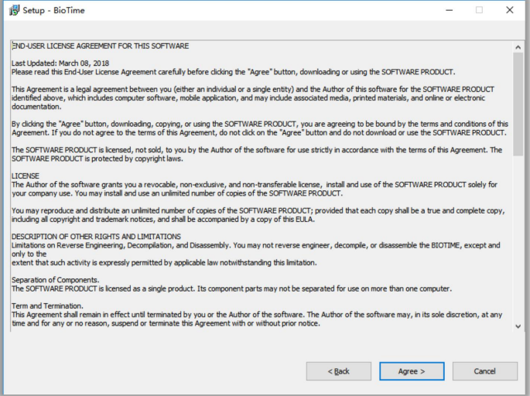Click the "Term and Termination." heading
Screen dimensions: 530x396
pos(47,306)
